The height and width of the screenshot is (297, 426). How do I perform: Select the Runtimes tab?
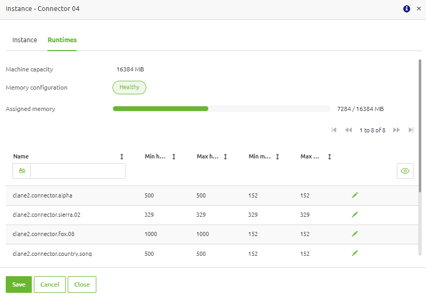click(62, 40)
